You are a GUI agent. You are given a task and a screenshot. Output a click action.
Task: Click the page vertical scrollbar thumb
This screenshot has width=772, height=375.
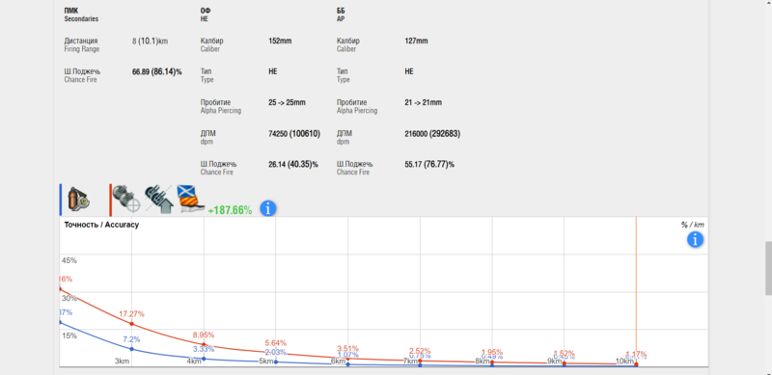tap(767, 268)
